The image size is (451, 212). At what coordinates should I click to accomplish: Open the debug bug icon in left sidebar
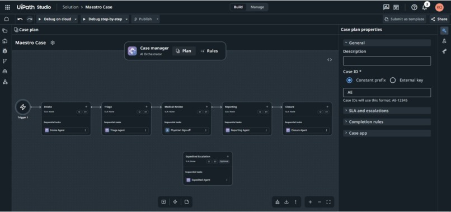tap(5, 51)
